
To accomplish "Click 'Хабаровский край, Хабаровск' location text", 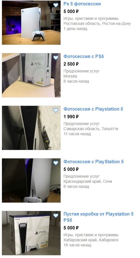I will point(91,240).
